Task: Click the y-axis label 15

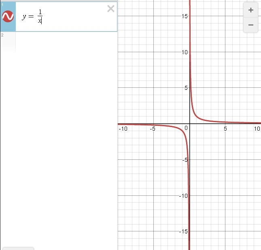Action: pyautogui.click(x=185, y=16)
